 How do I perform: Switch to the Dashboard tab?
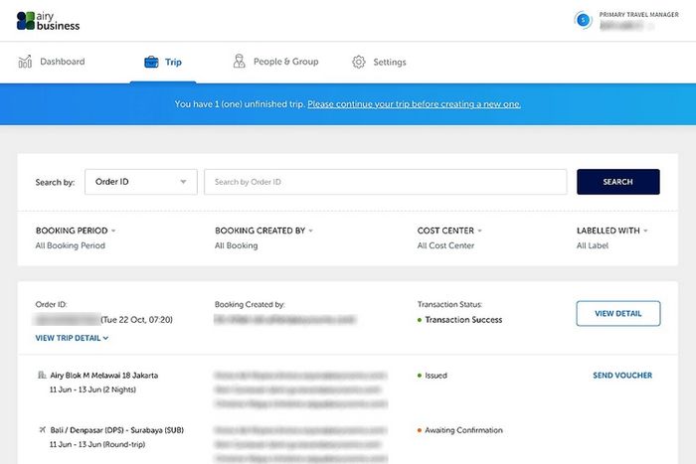[x=62, y=62]
